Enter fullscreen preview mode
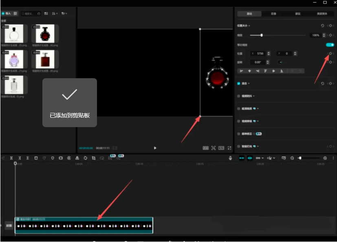337x242 pixels. point(229,148)
